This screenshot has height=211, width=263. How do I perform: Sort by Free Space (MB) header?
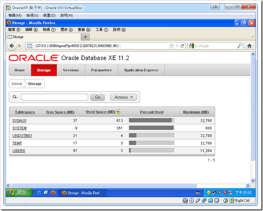[x=60, y=112]
